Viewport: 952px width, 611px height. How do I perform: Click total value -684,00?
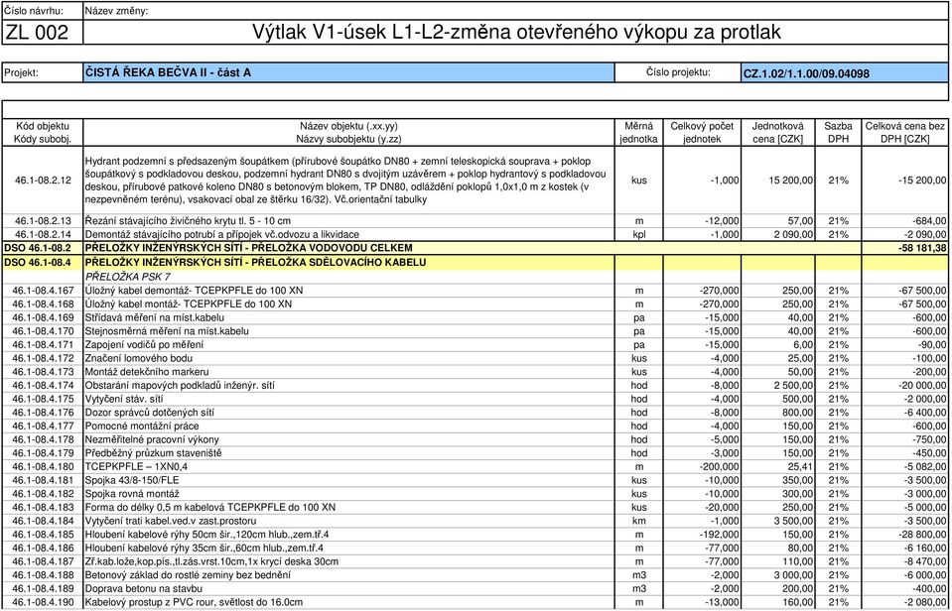(927, 221)
